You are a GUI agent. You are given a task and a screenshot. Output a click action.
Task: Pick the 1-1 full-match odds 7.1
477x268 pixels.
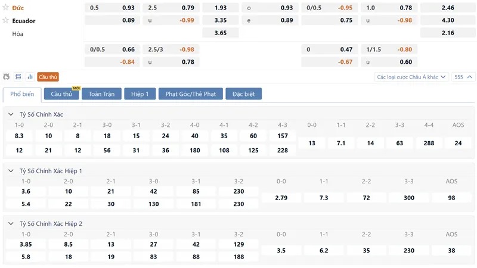[341, 143]
